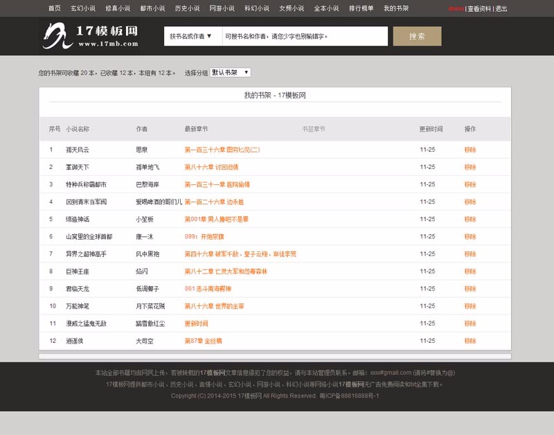
Task: Open chapter 第八十二章 亡灵大军 link
Action: click(226, 272)
